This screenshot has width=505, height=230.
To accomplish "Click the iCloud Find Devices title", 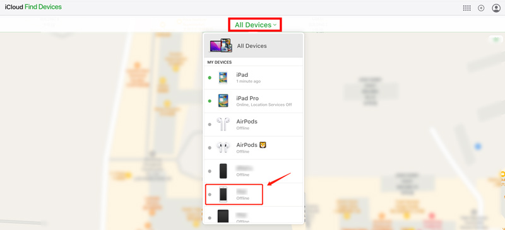I will (33, 7).
